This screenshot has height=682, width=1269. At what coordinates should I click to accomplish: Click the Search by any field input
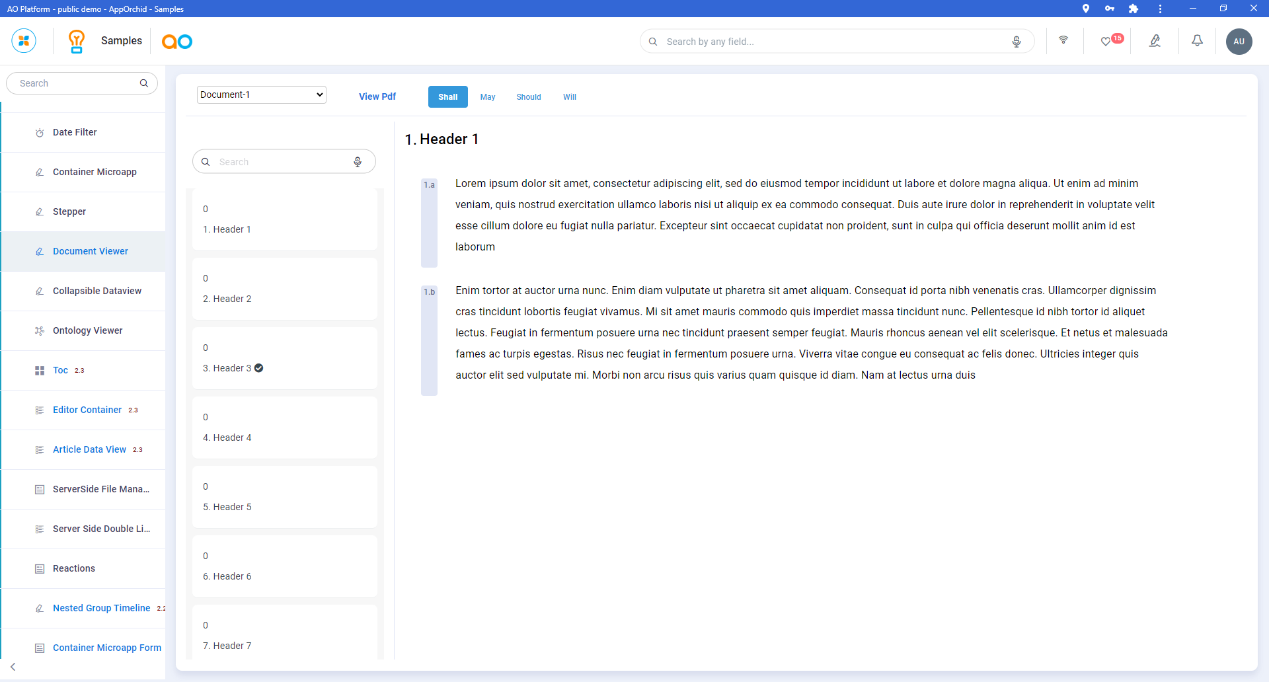pyautogui.click(x=833, y=42)
